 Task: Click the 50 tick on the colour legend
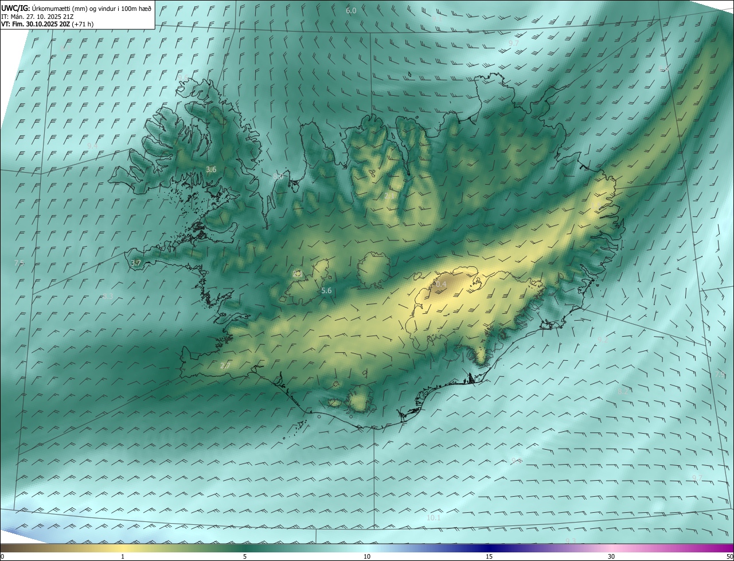[x=729, y=556]
